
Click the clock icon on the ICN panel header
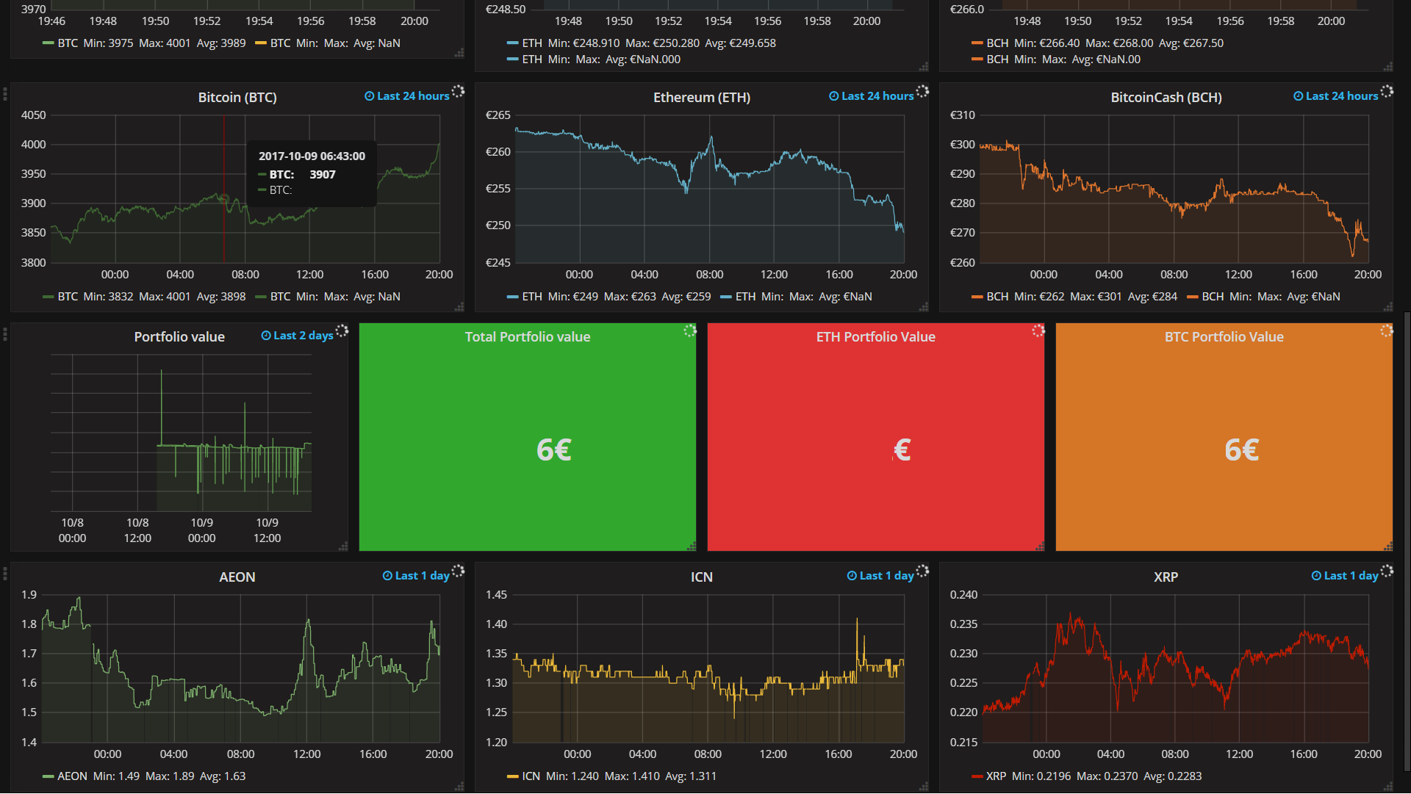(852, 575)
